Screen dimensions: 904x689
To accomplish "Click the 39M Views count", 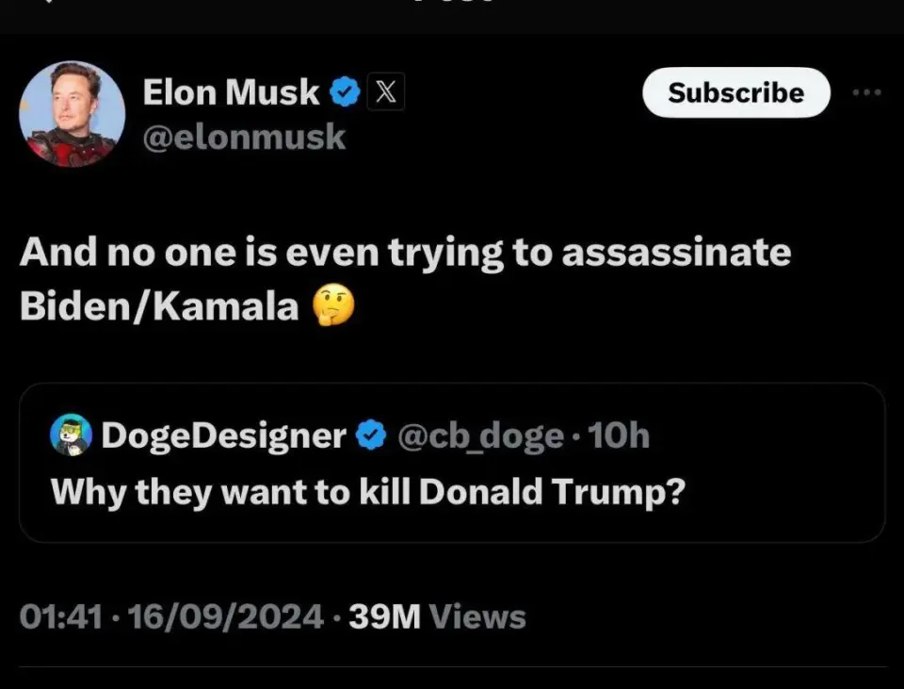I will 437,617.
